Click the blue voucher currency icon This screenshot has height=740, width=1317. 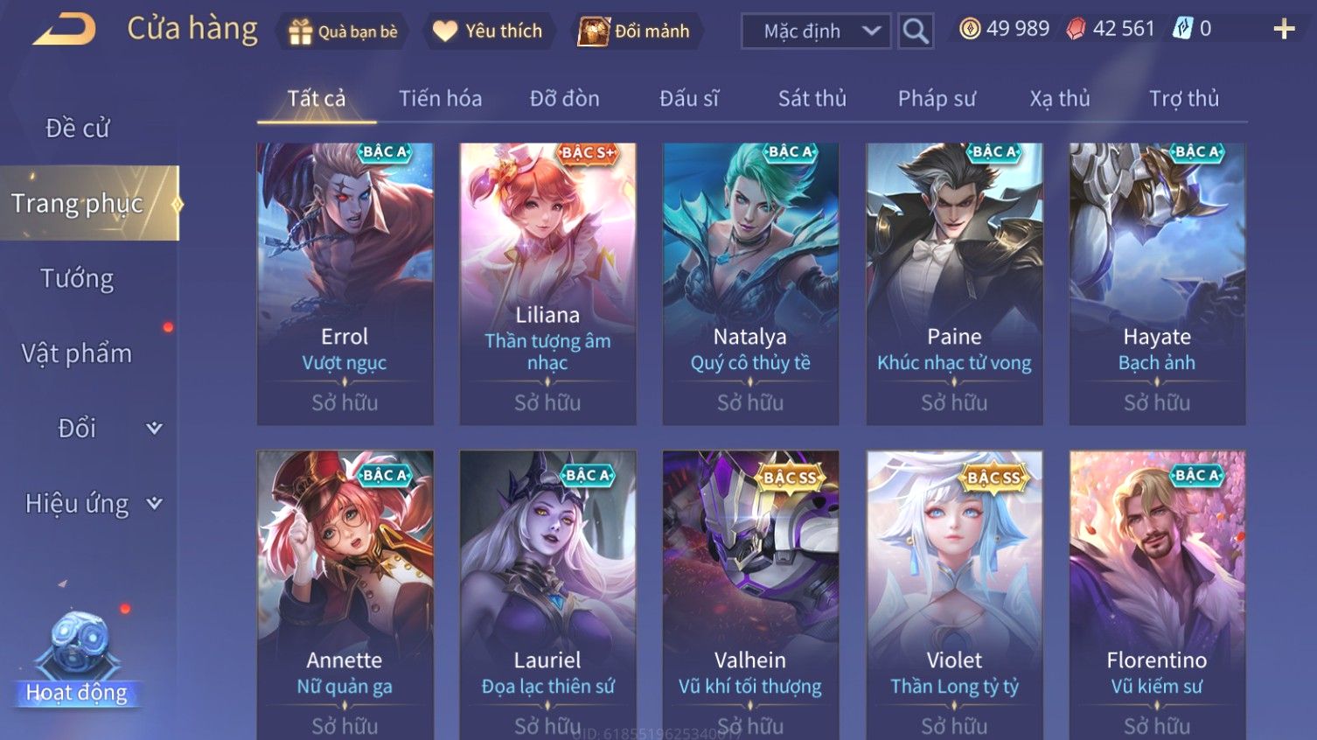tap(1183, 29)
